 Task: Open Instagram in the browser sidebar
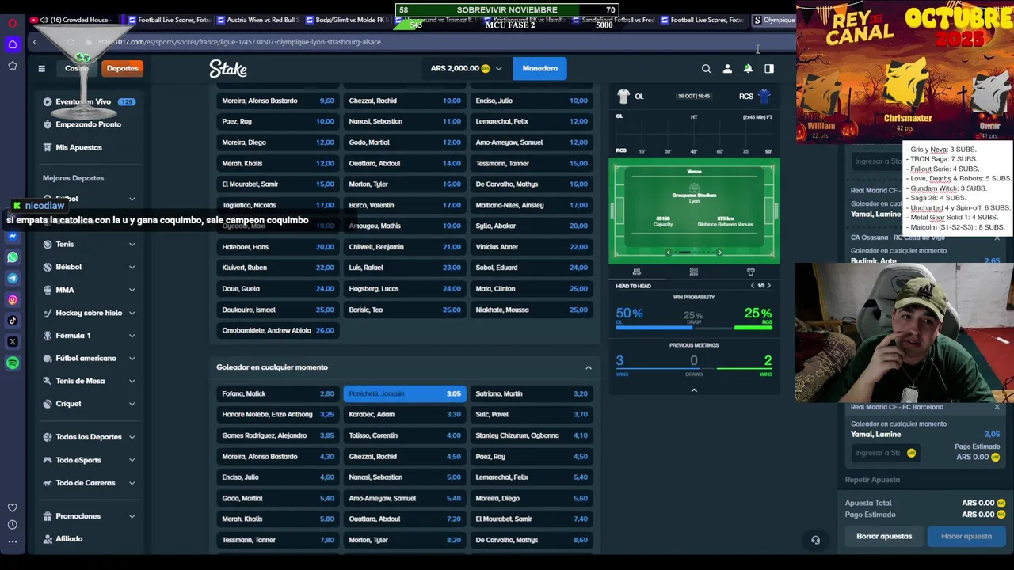pyautogui.click(x=13, y=299)
